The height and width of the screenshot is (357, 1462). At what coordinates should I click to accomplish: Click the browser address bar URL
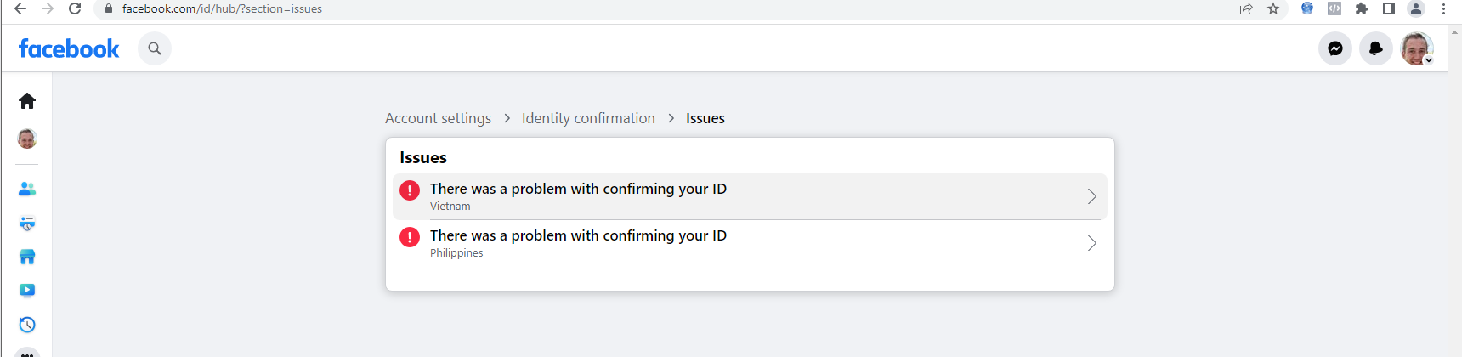click(222, 8)
